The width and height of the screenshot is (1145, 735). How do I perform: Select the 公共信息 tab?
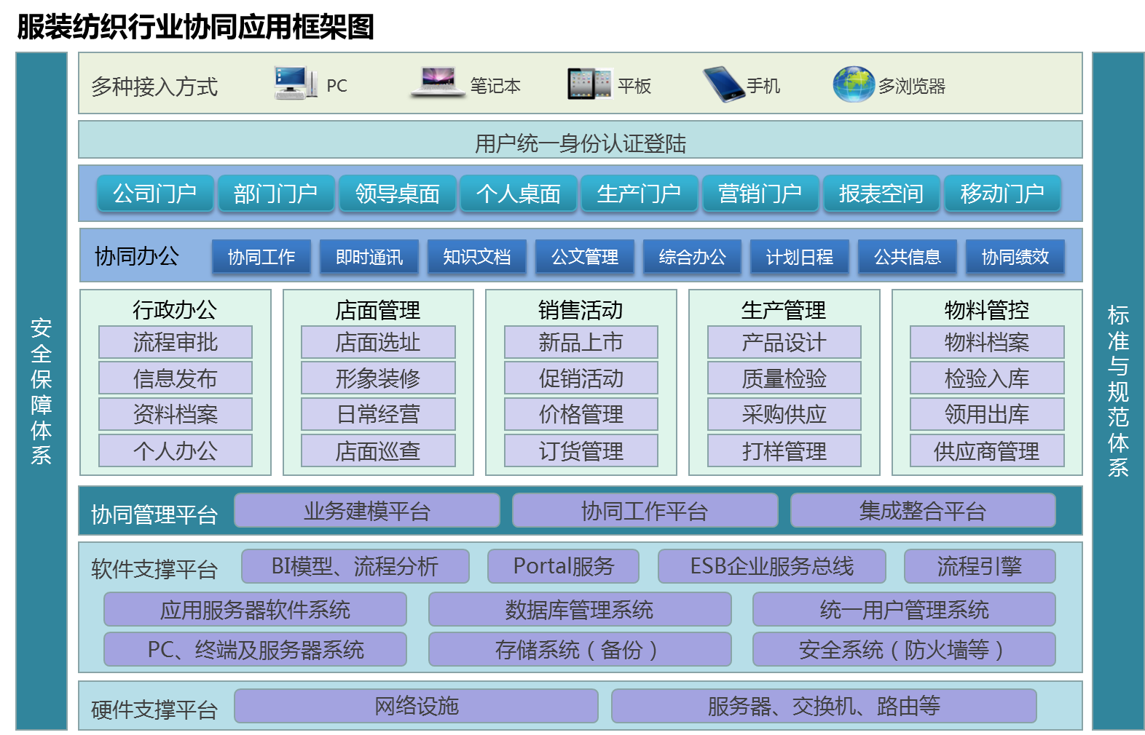coord(908,257)
